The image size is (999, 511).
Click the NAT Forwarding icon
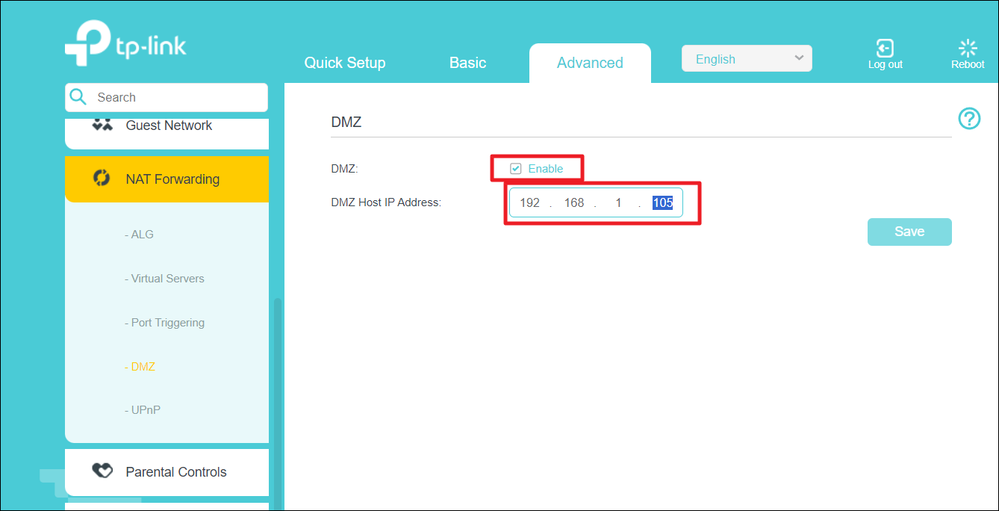[102, 179]
